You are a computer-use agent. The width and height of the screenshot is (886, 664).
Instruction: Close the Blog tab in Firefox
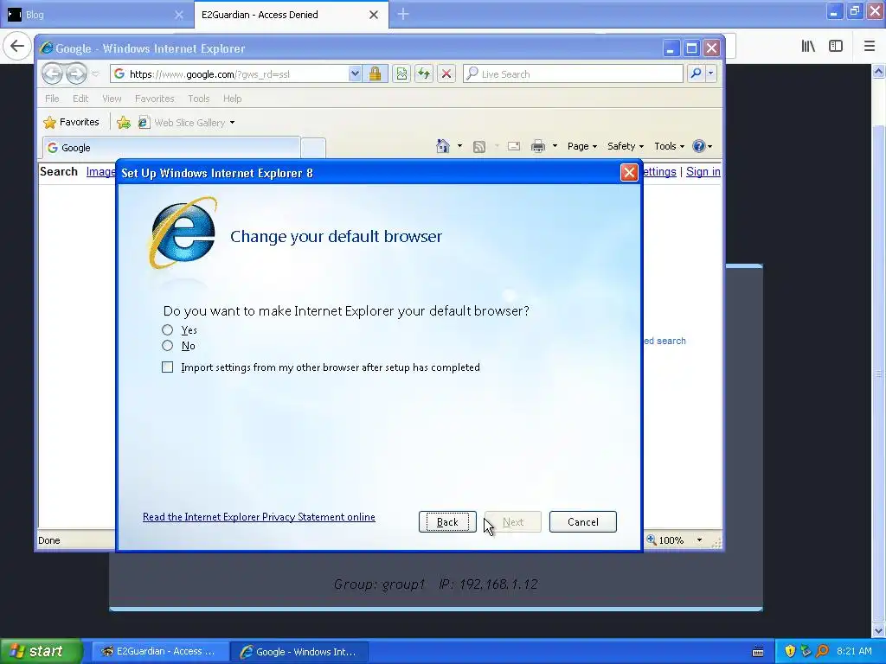pyautogui.click(x=178, y=15)
